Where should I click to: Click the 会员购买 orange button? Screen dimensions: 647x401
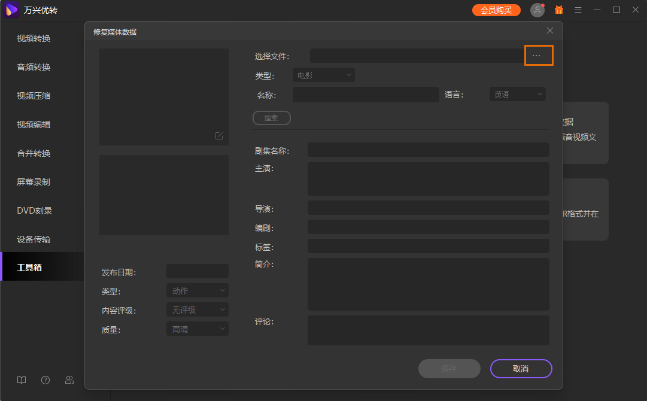pos(496,10)
